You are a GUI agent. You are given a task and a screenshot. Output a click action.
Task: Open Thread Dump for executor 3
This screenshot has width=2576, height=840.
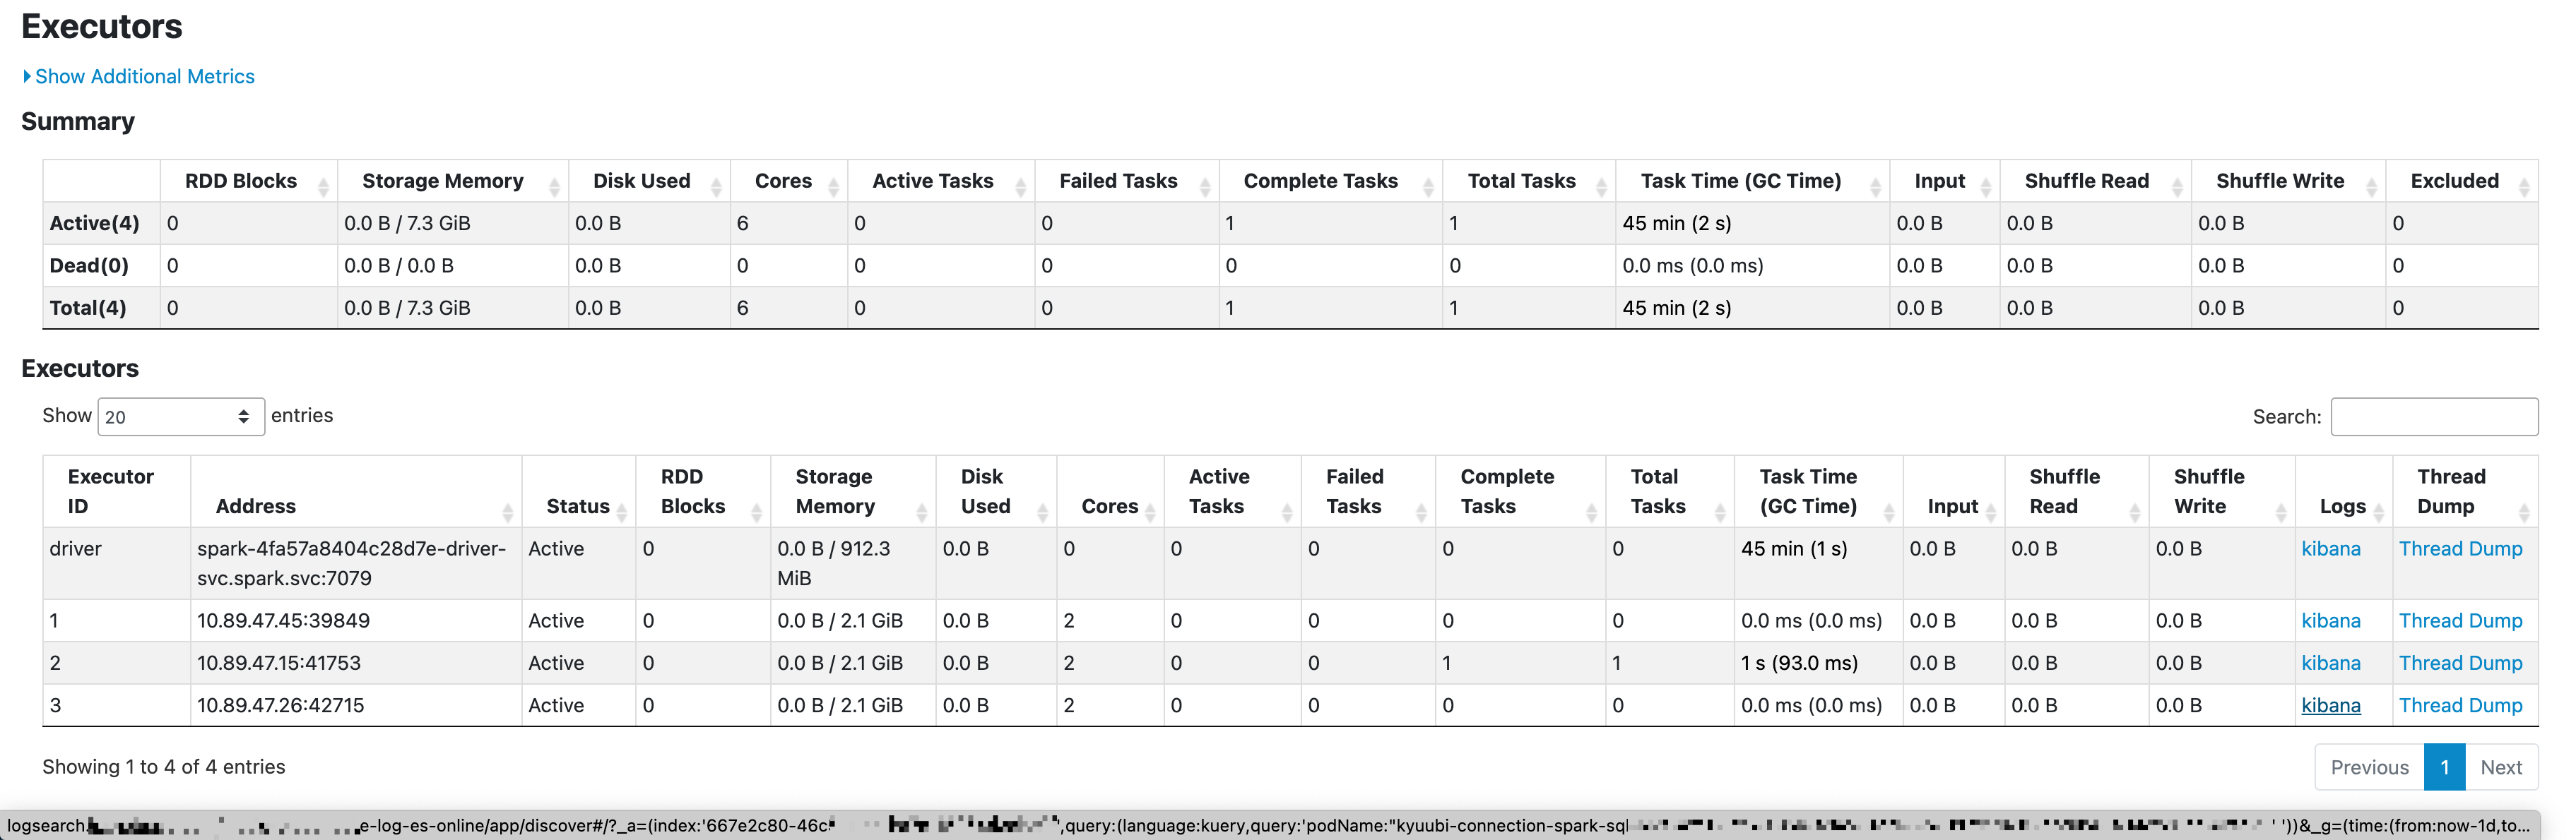(x=2460, y=705)
